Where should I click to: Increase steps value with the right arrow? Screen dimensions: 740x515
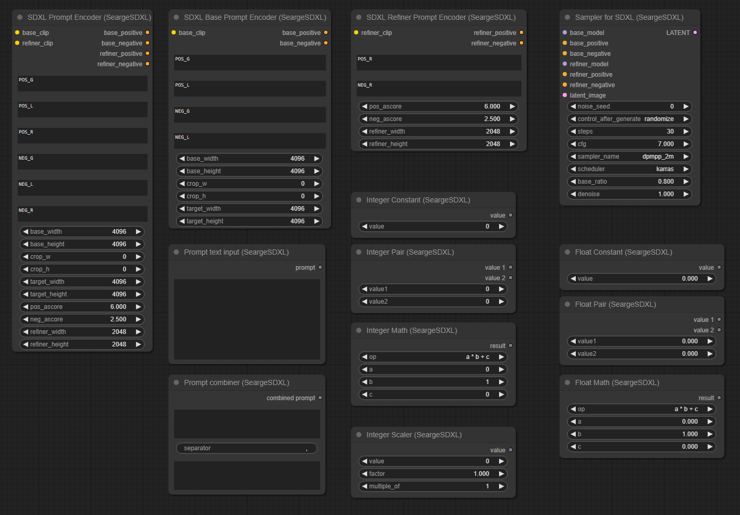pos(686,131)
